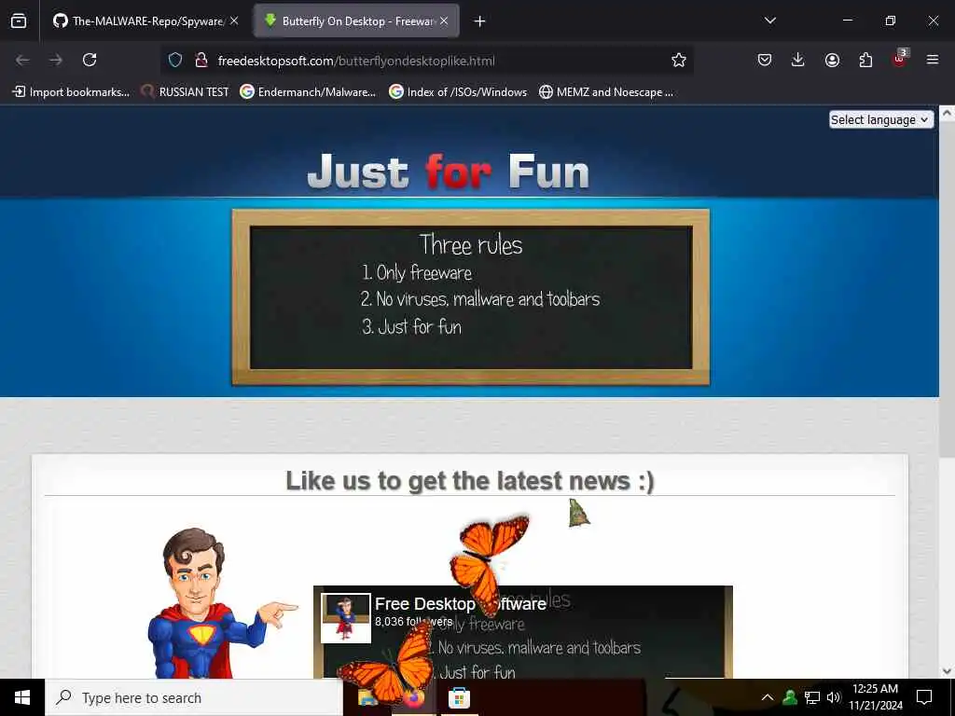Bookmark this page with star icon

click(679, 60)
